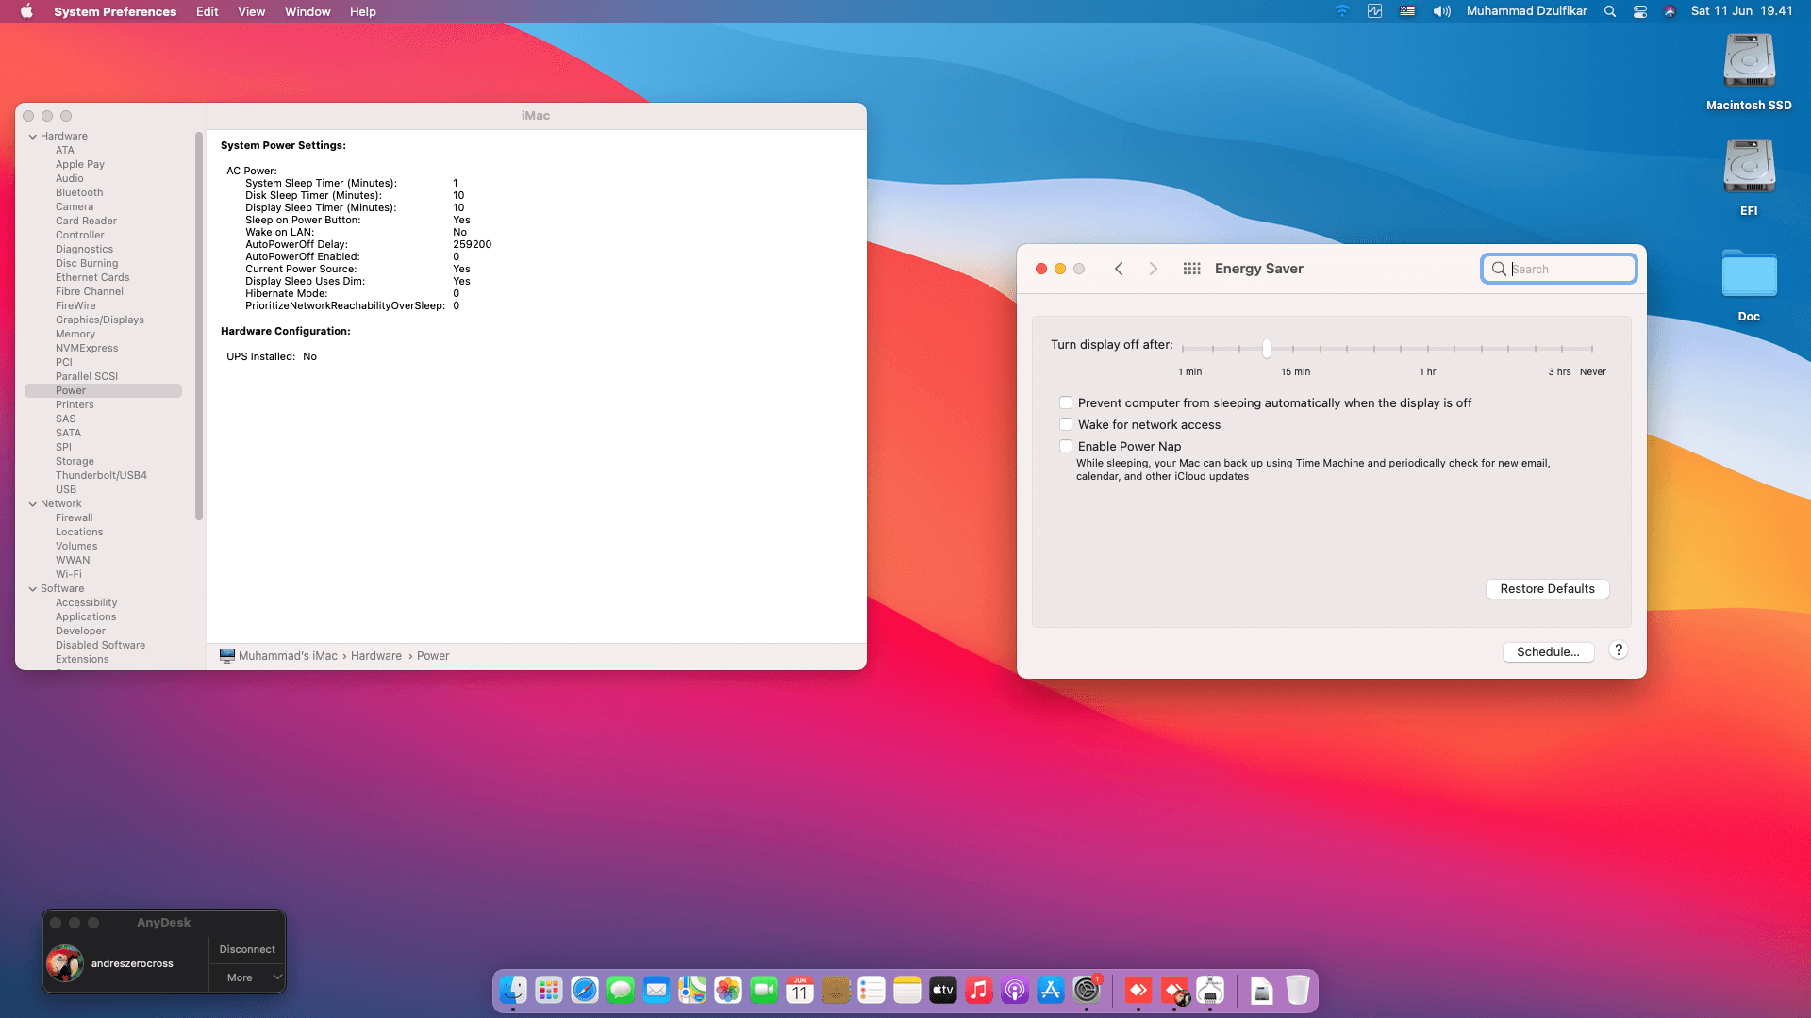Open the View menu
This screenshot has width=1811, height=1018.
[251, 11]
